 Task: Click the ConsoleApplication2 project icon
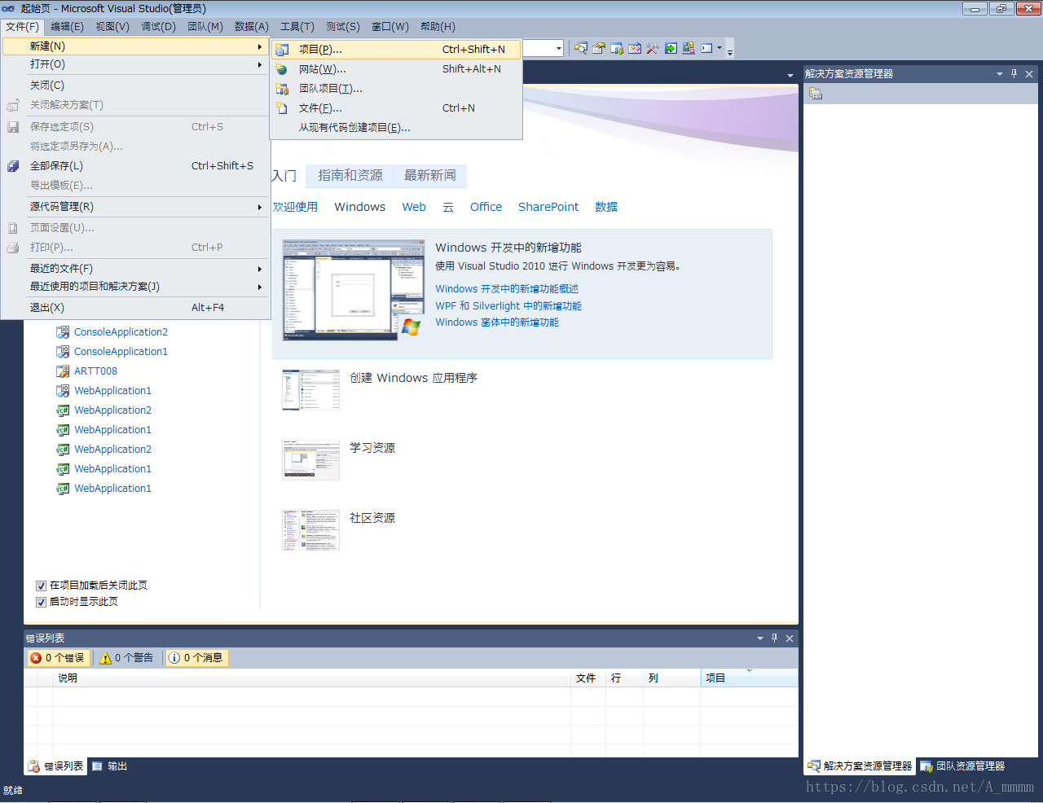click(63, 332)
